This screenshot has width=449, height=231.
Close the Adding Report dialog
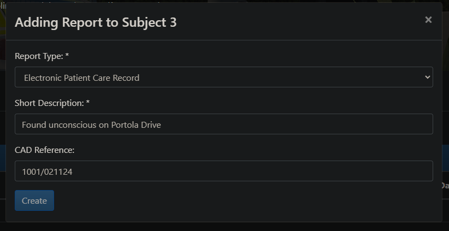coord(428,20)
